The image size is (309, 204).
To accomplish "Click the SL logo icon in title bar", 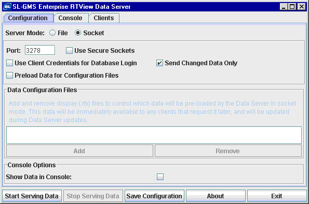I will click(7, 7).
